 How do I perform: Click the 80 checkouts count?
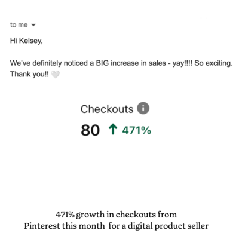pyautogui.click(x=90, y=130)
